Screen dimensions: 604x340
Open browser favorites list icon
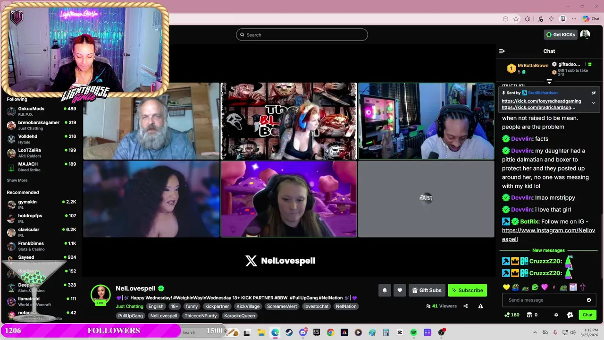click(551, 19)
